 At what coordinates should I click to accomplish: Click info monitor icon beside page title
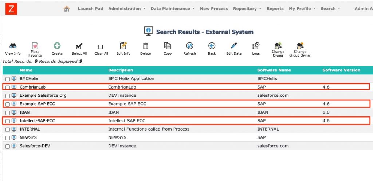[149, 31]
